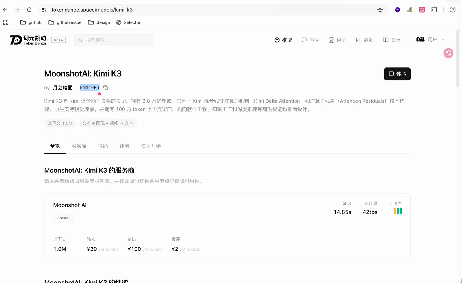
Task: Expand the 用户 account dropdown
Action: coord(430,40)
